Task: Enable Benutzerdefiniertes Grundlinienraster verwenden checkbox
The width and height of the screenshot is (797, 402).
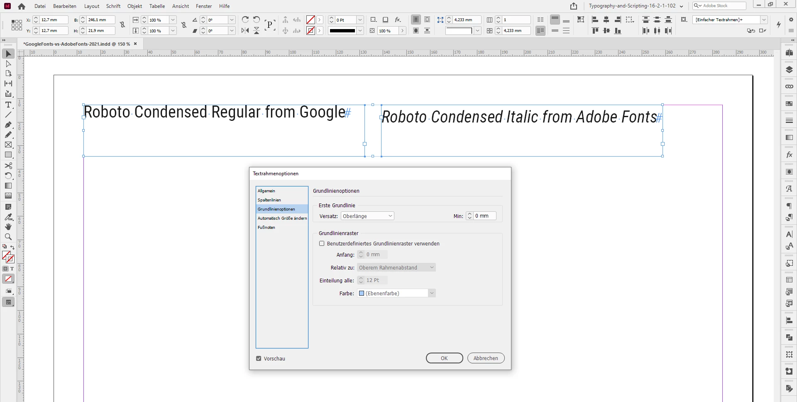Action: coord(322,244)
